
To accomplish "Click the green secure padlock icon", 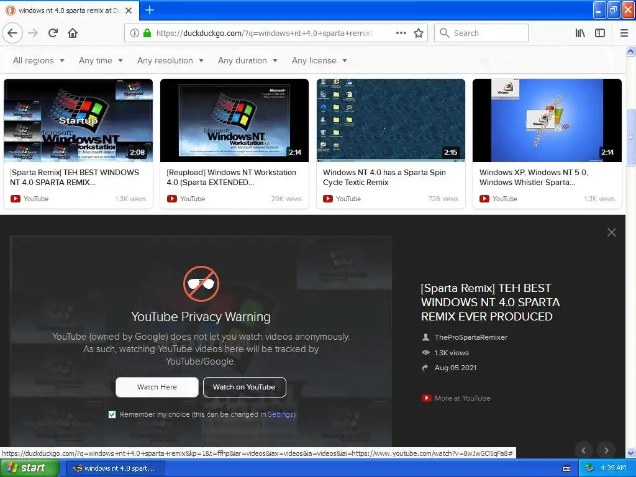I will pyautogui.click(x=147, y=33).
